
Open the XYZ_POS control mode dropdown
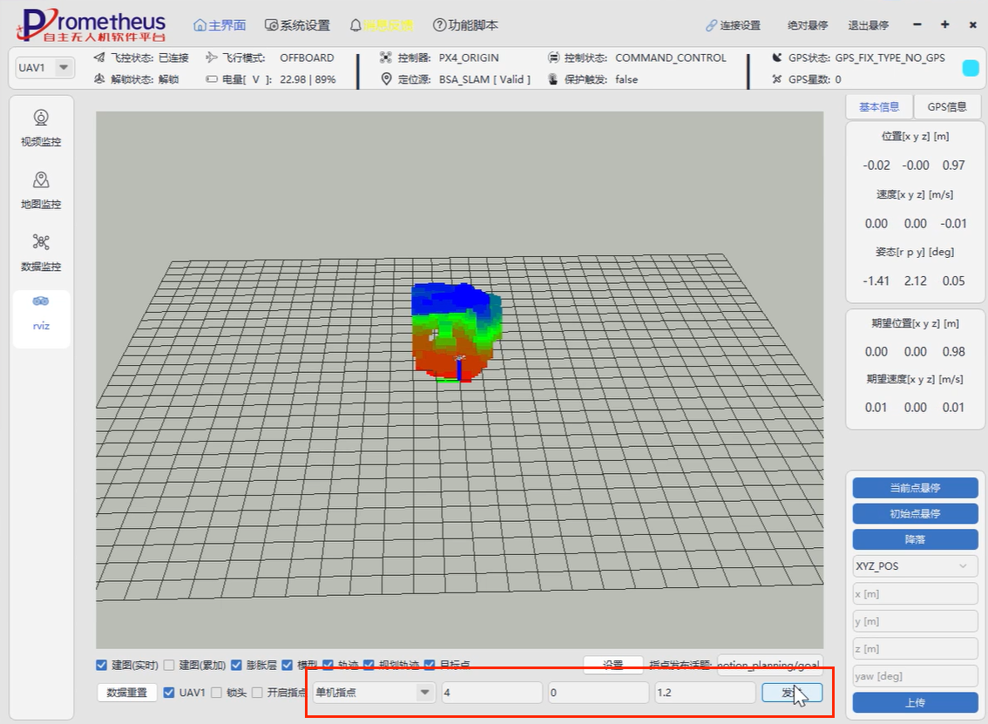click(x=914, y=566)
